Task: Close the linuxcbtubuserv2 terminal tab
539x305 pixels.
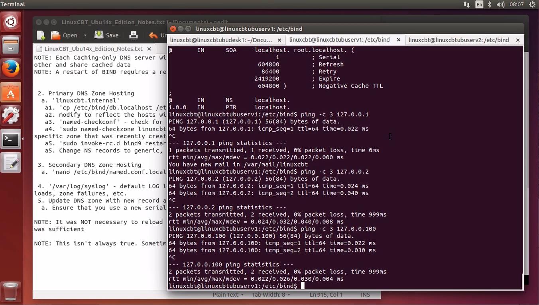Action: coord(518,40)
